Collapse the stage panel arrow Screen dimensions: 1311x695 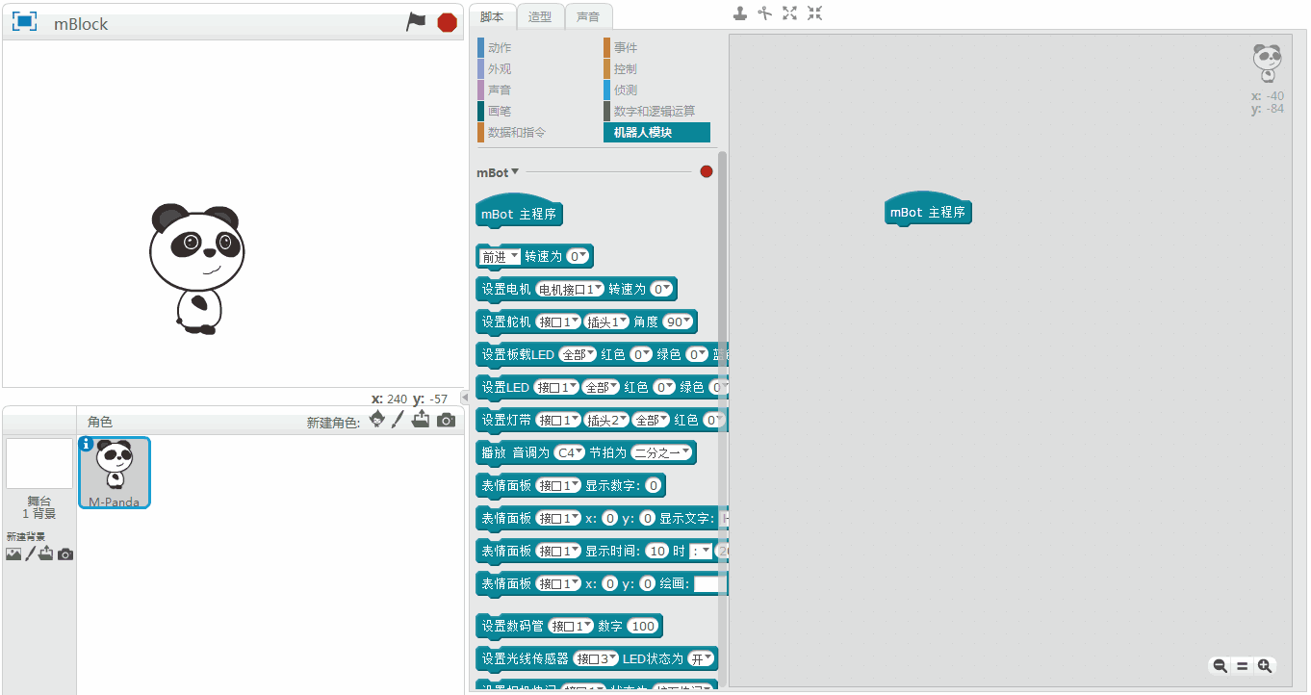click(x=465, y=397)
